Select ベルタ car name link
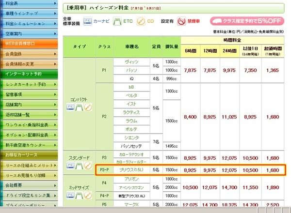The height and width of the screenshot is (213, 291). click(131, 95)
